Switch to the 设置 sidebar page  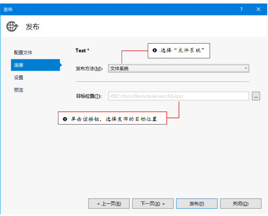[x=19, y=78]
